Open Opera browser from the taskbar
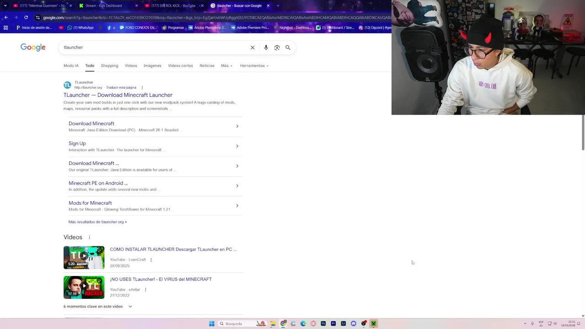585x329 pixels. point(313,324)
